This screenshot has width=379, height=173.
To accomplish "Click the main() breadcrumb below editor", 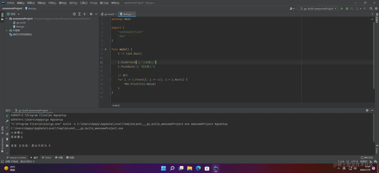I will coord(116,105).
